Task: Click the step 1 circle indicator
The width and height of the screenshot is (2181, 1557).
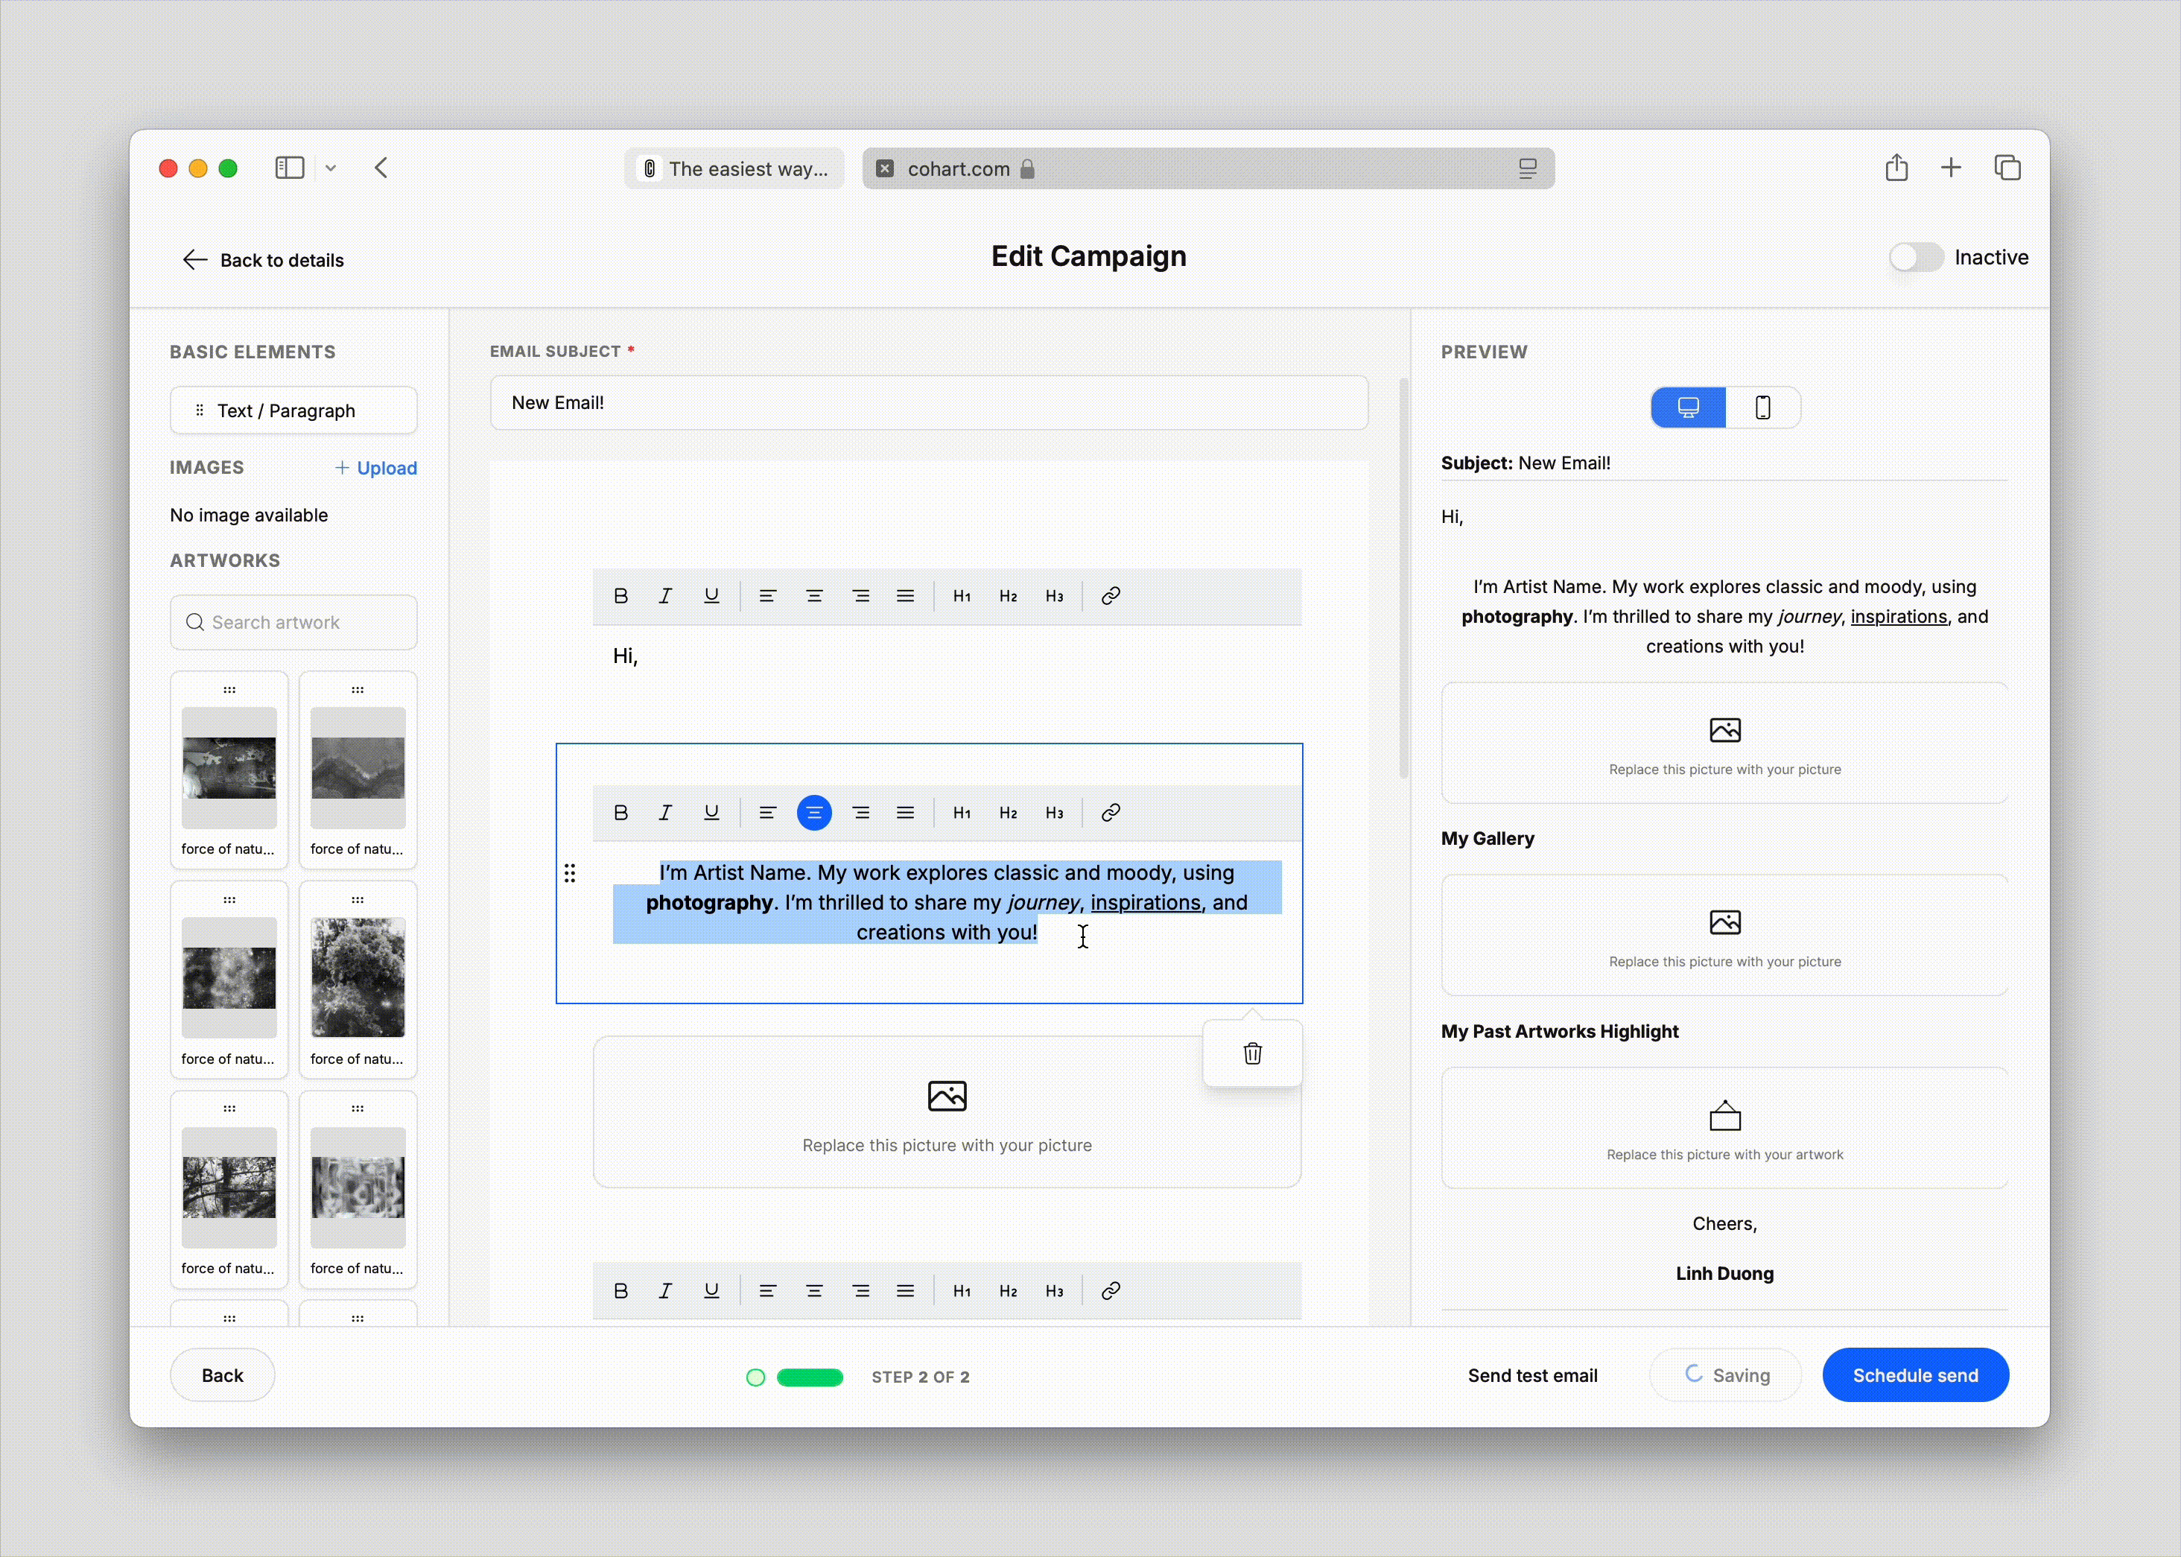Action: 755,1377
